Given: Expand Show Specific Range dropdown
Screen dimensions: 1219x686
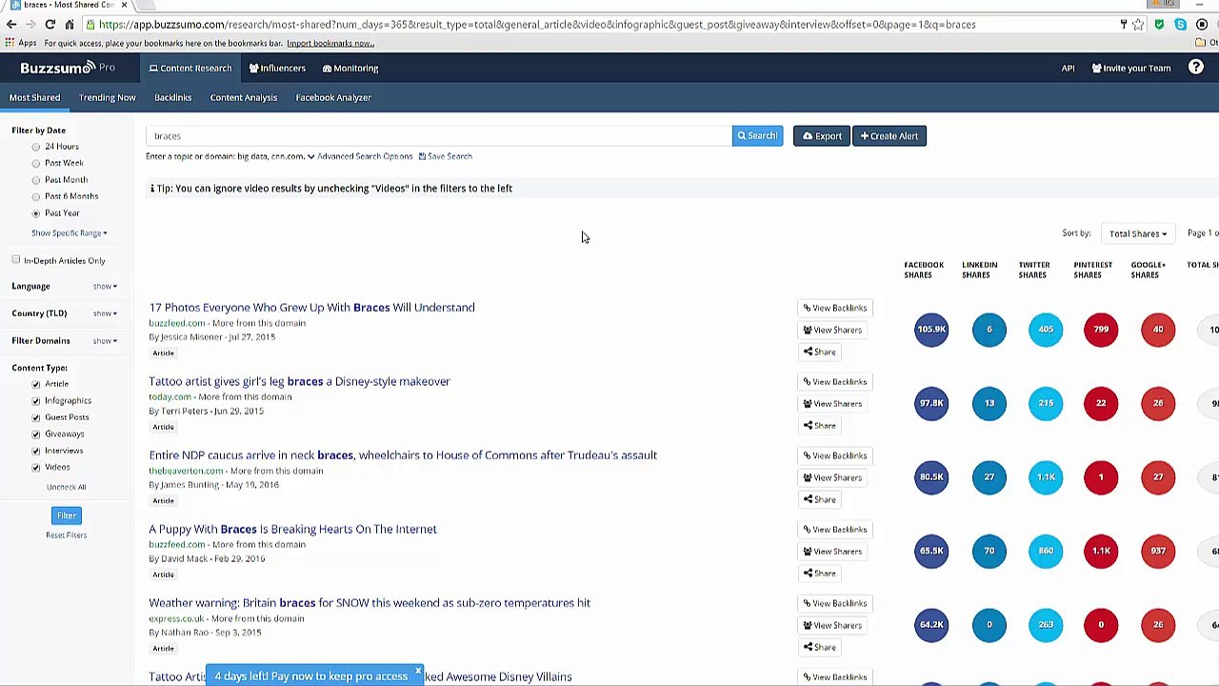Looking at the screenshot, I should pyautogui.click(x=70, y=233).
